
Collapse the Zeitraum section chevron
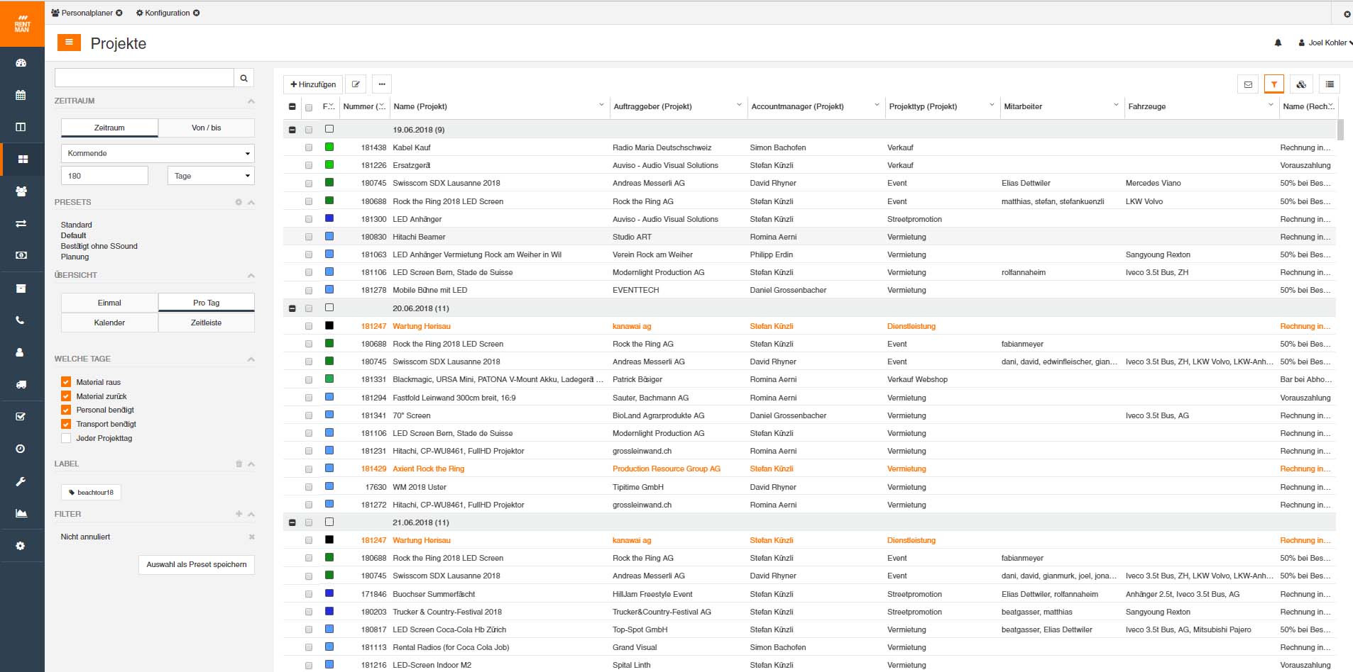click(x=251, y=101)
